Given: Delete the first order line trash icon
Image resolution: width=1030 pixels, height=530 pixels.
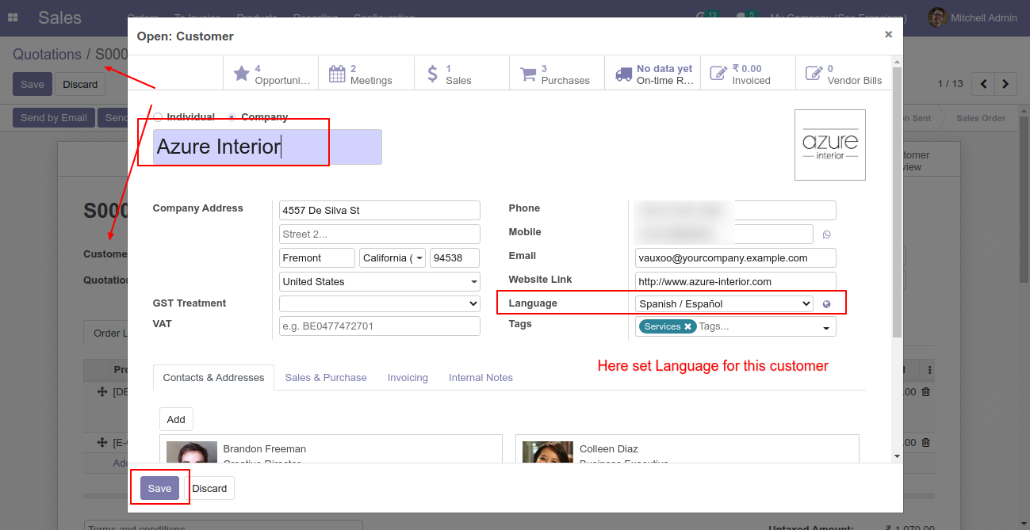Looking at the screenshot, I should [926, 392].
